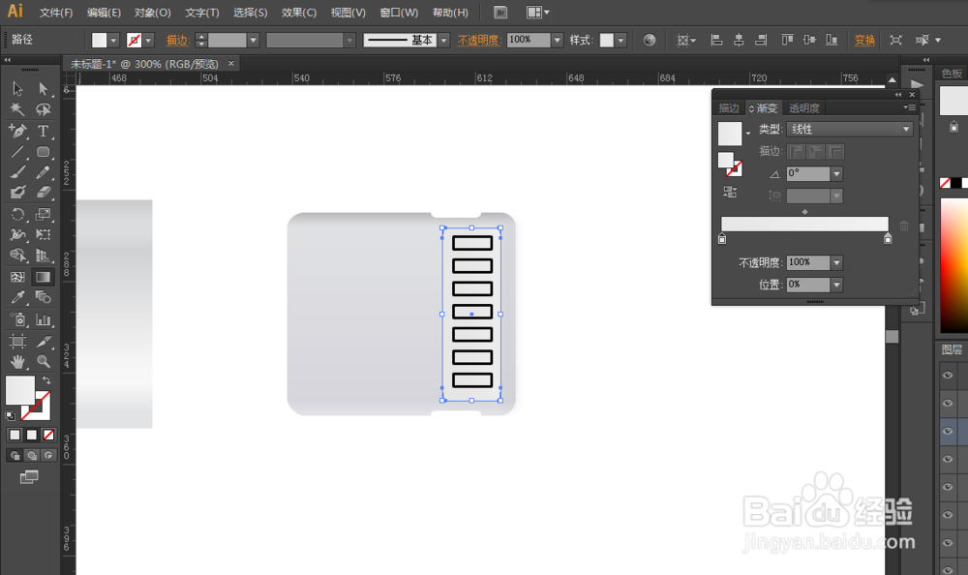
Task: Align objects to horizontal center
Action: pyautogui.click(x=739, y=40)
